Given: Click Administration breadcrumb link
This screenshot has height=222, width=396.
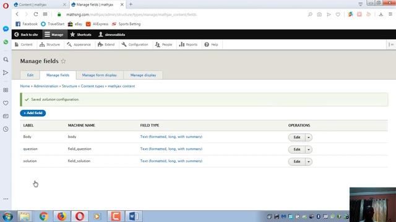Looking at the screenshot, I should [46, 86].
